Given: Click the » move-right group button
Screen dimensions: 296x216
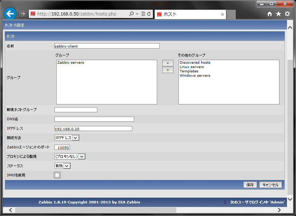Looking at the screenshot, I should click(168, 70).
